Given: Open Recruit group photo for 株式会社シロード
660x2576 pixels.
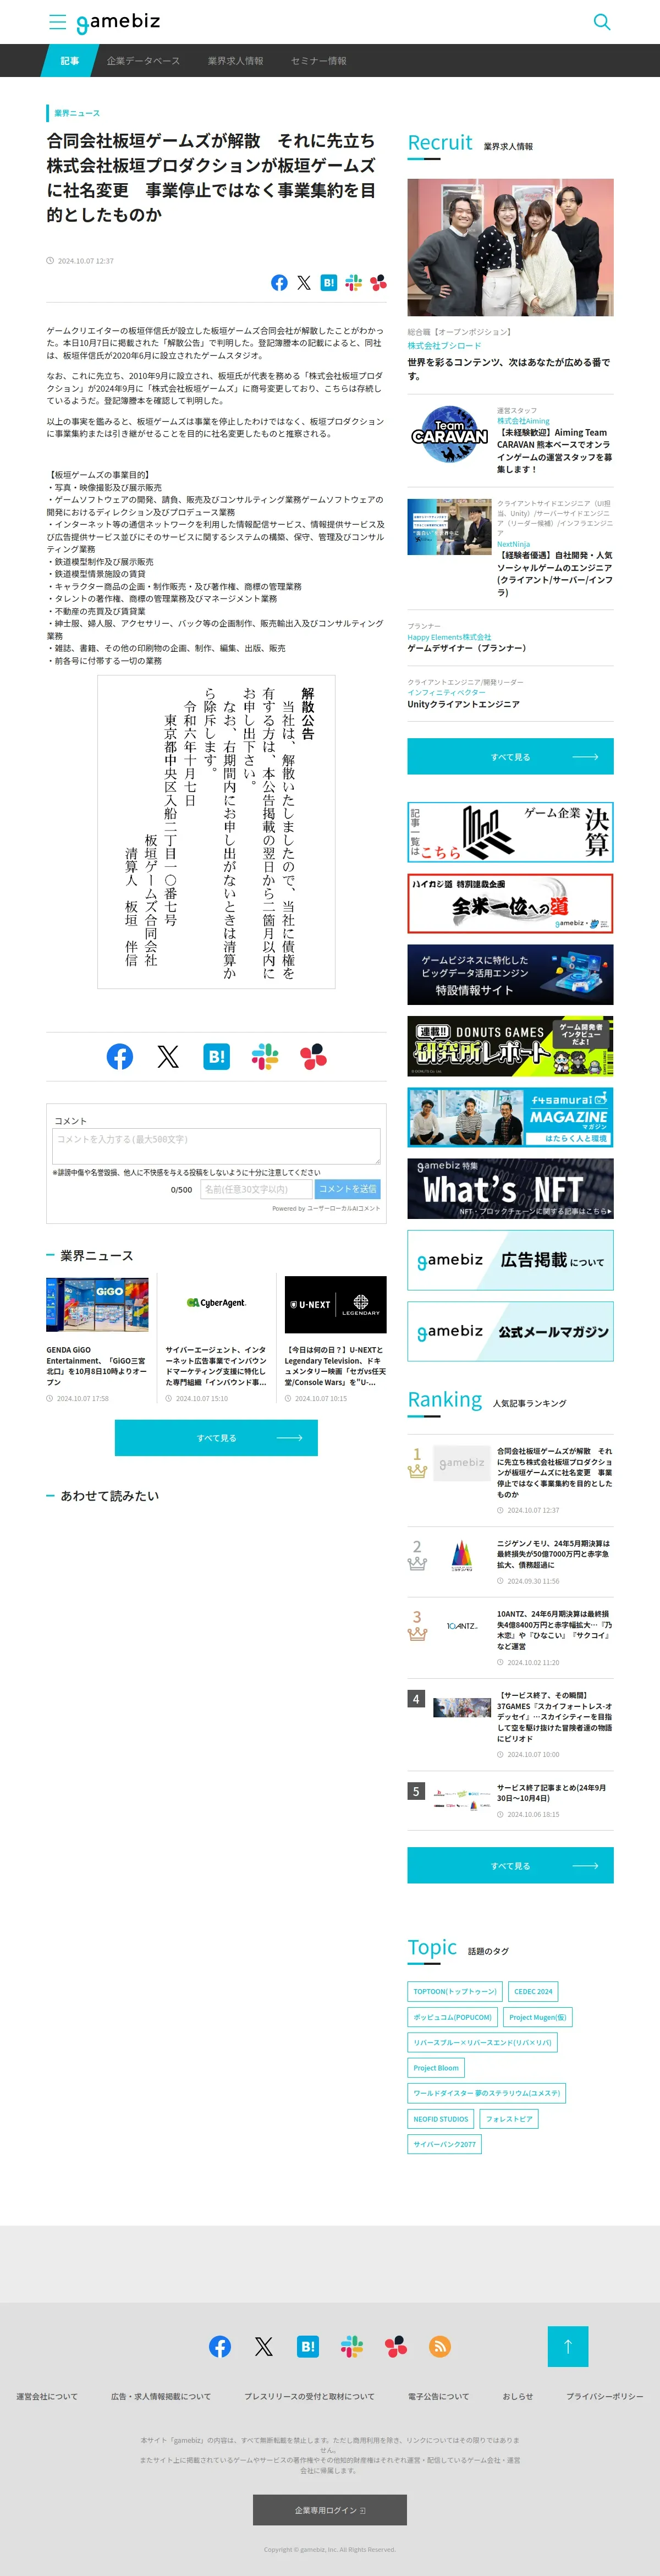Looking at the screenshot, I should (x=510, y=248).
